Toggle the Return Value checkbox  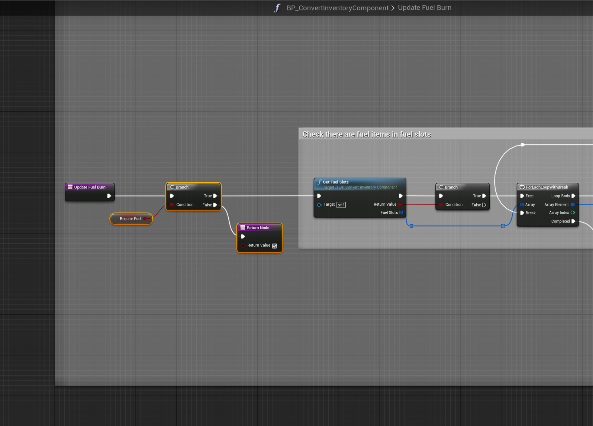click(x=274, y=246)
